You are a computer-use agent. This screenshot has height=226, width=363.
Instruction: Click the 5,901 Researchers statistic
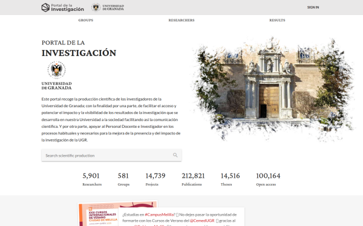click(92, 179)
